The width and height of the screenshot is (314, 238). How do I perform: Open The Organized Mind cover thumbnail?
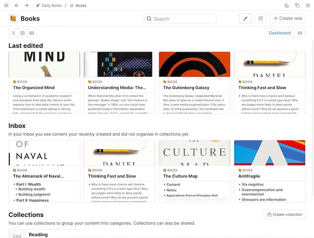coord(44,64)
